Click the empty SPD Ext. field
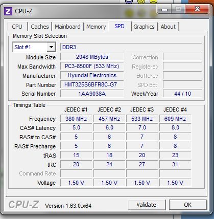This screenshot has width=214, height=219. point(182,84)
